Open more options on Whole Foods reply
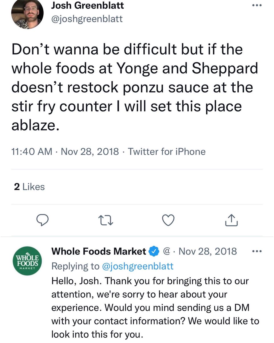This screenshot has width=274, height=343. coord(258,252)
